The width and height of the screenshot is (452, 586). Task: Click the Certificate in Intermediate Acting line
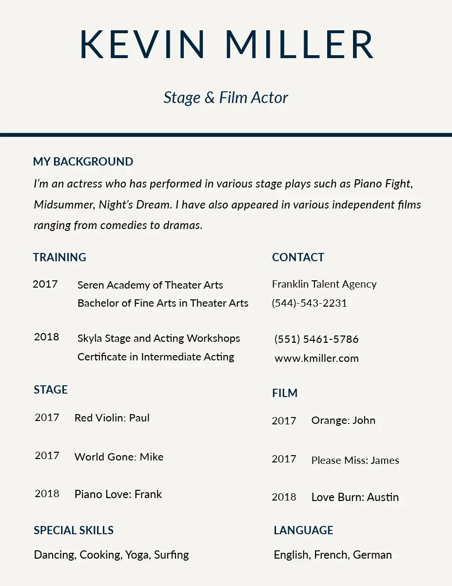[156, 357]
